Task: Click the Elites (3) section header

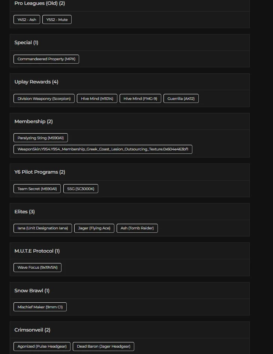Action: click(25, 212)
